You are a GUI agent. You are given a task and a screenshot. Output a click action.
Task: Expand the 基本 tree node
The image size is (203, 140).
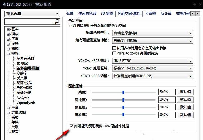tap(8, 29)
